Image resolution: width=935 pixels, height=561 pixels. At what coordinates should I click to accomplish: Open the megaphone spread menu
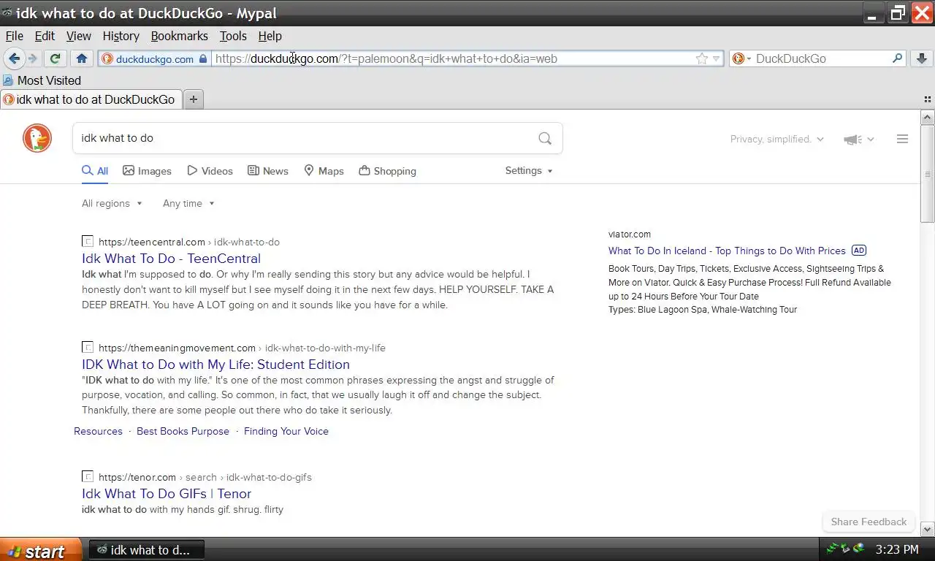pos(859,139)
